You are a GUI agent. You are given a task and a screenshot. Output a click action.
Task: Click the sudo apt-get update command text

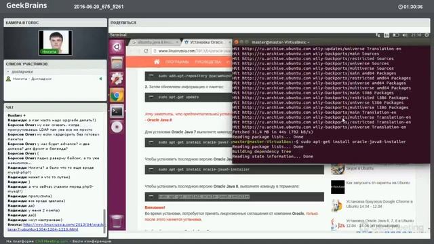click(x=178, y=97)
